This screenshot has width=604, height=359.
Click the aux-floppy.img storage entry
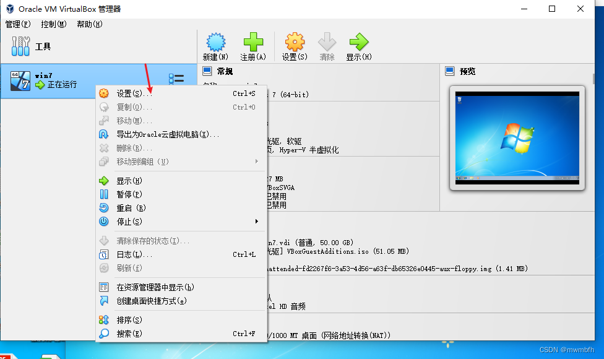tap(397, 269)
